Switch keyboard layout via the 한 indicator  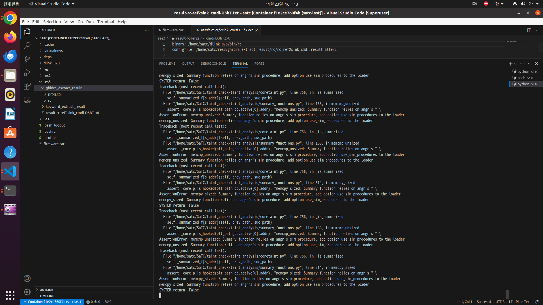(x=497, y=4)
